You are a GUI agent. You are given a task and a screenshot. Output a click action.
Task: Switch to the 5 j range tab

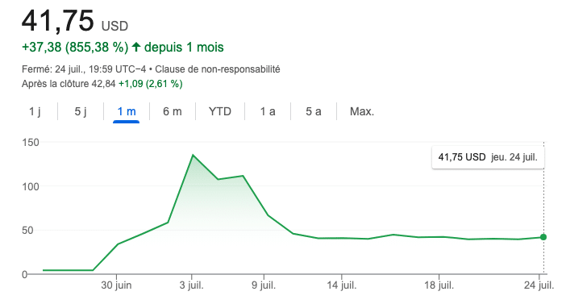(81, 111)
